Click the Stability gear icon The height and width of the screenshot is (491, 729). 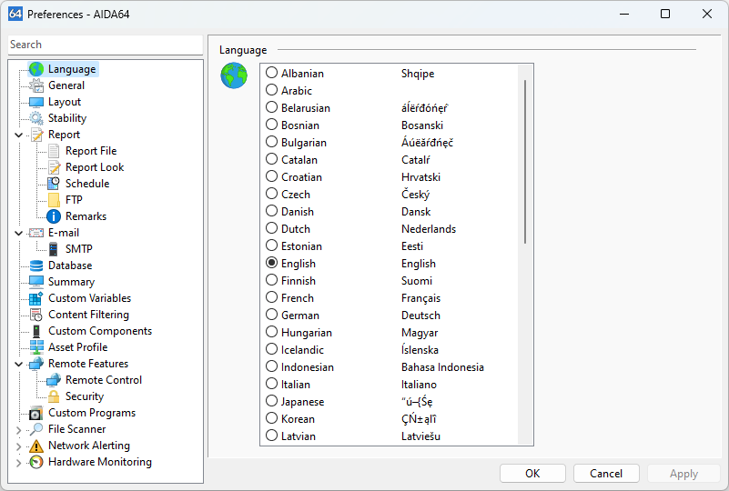(36, 118)
